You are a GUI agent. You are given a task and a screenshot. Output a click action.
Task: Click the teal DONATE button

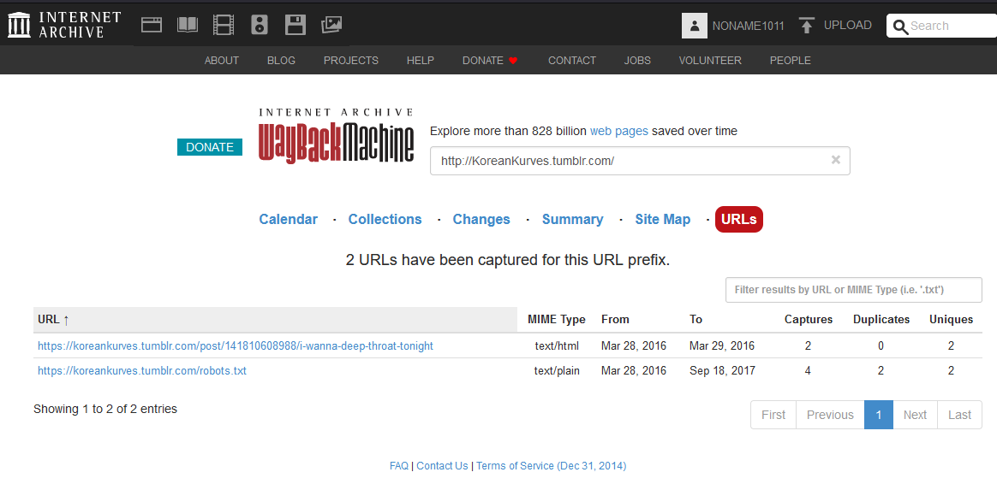click(x=210, y=147)
